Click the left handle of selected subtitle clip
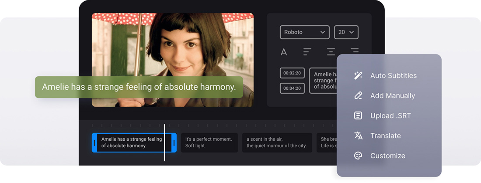Viewport: 481px width, 183px height. pos(94,142)
